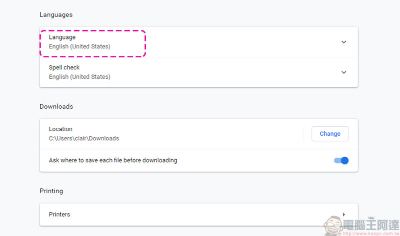Click English (United States) under Language

tap(79, 46)
